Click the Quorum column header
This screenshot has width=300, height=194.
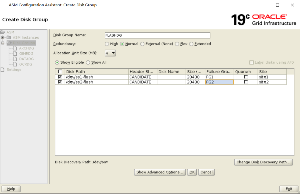click(246, 72)
